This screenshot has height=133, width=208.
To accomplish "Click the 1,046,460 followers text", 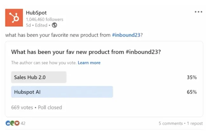I will coord(45,19).
